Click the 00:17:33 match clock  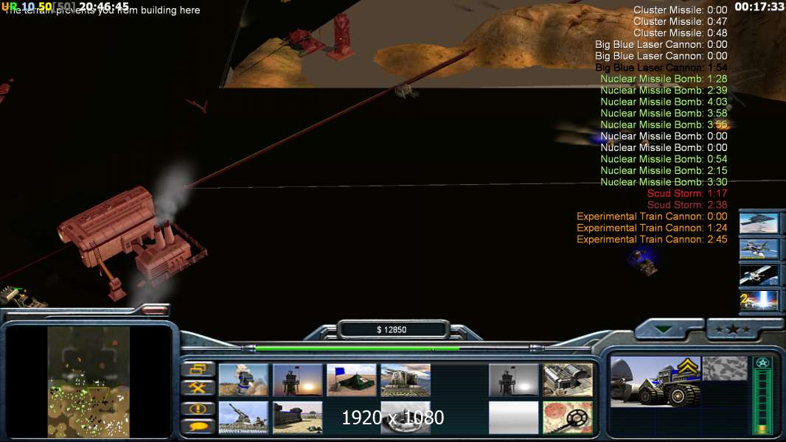[759, 7]
